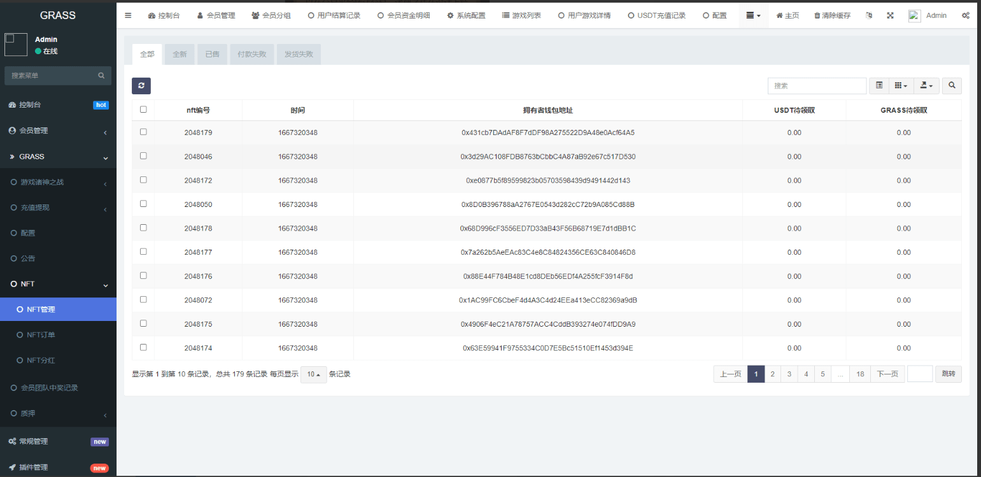Viewport: 981px width, 477px height.
Task: Click the language switch icon
Action: tap(869, 15)
